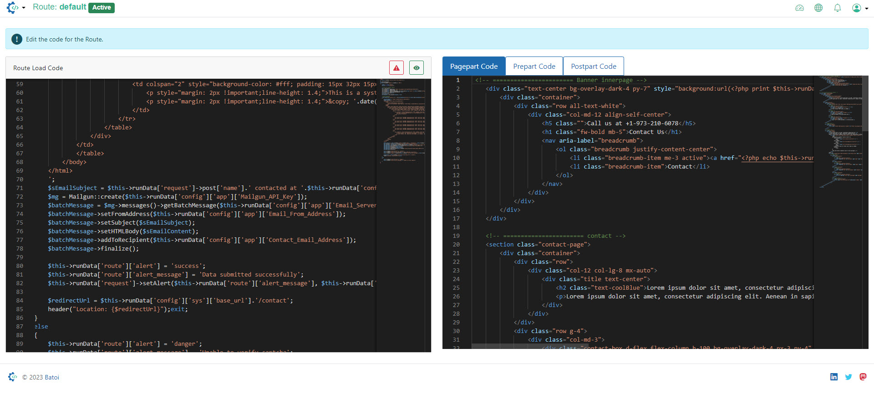Click the Pagepart code editor minimap
The height and width of the screenshot is (400, 874).
(840, 132)
